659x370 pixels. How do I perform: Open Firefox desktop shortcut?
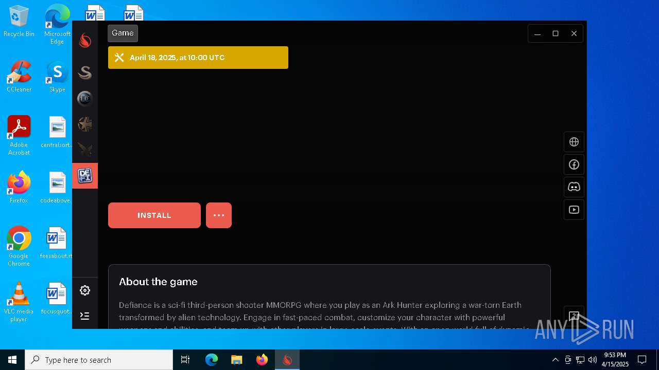(19, 188)
